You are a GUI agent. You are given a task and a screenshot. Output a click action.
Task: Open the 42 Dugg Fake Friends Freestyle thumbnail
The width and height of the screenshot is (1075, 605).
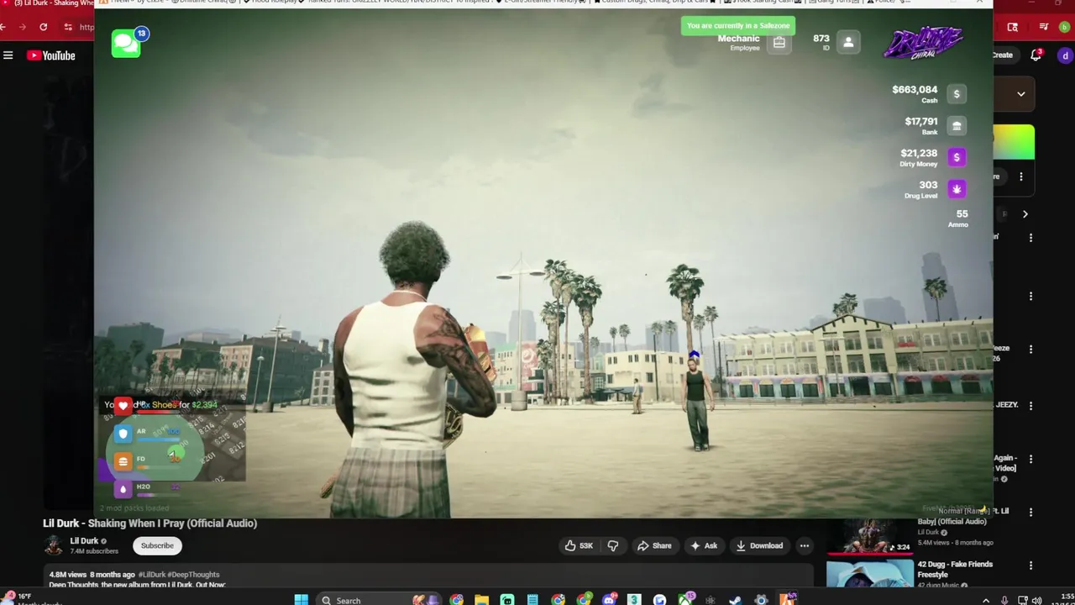click(870, 575)
